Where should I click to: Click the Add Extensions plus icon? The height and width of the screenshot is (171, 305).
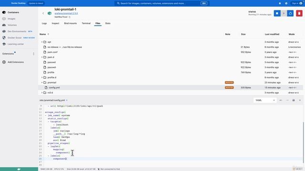tap(4, 62)
